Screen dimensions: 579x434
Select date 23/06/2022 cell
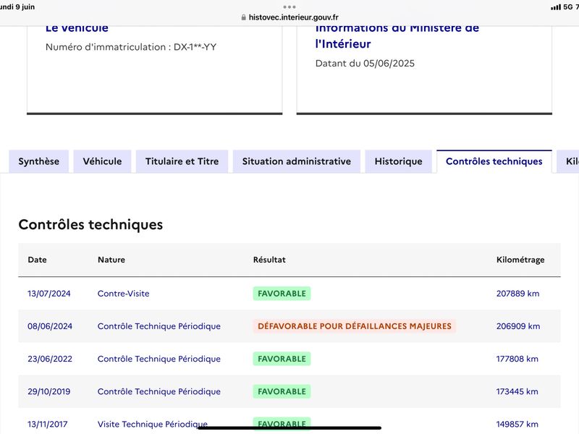click(x=50, y=359)
